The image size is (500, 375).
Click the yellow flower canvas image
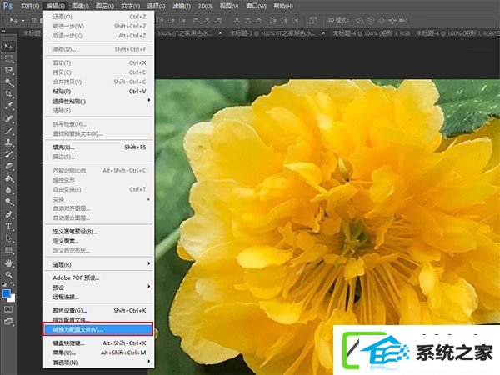point(327,227)
